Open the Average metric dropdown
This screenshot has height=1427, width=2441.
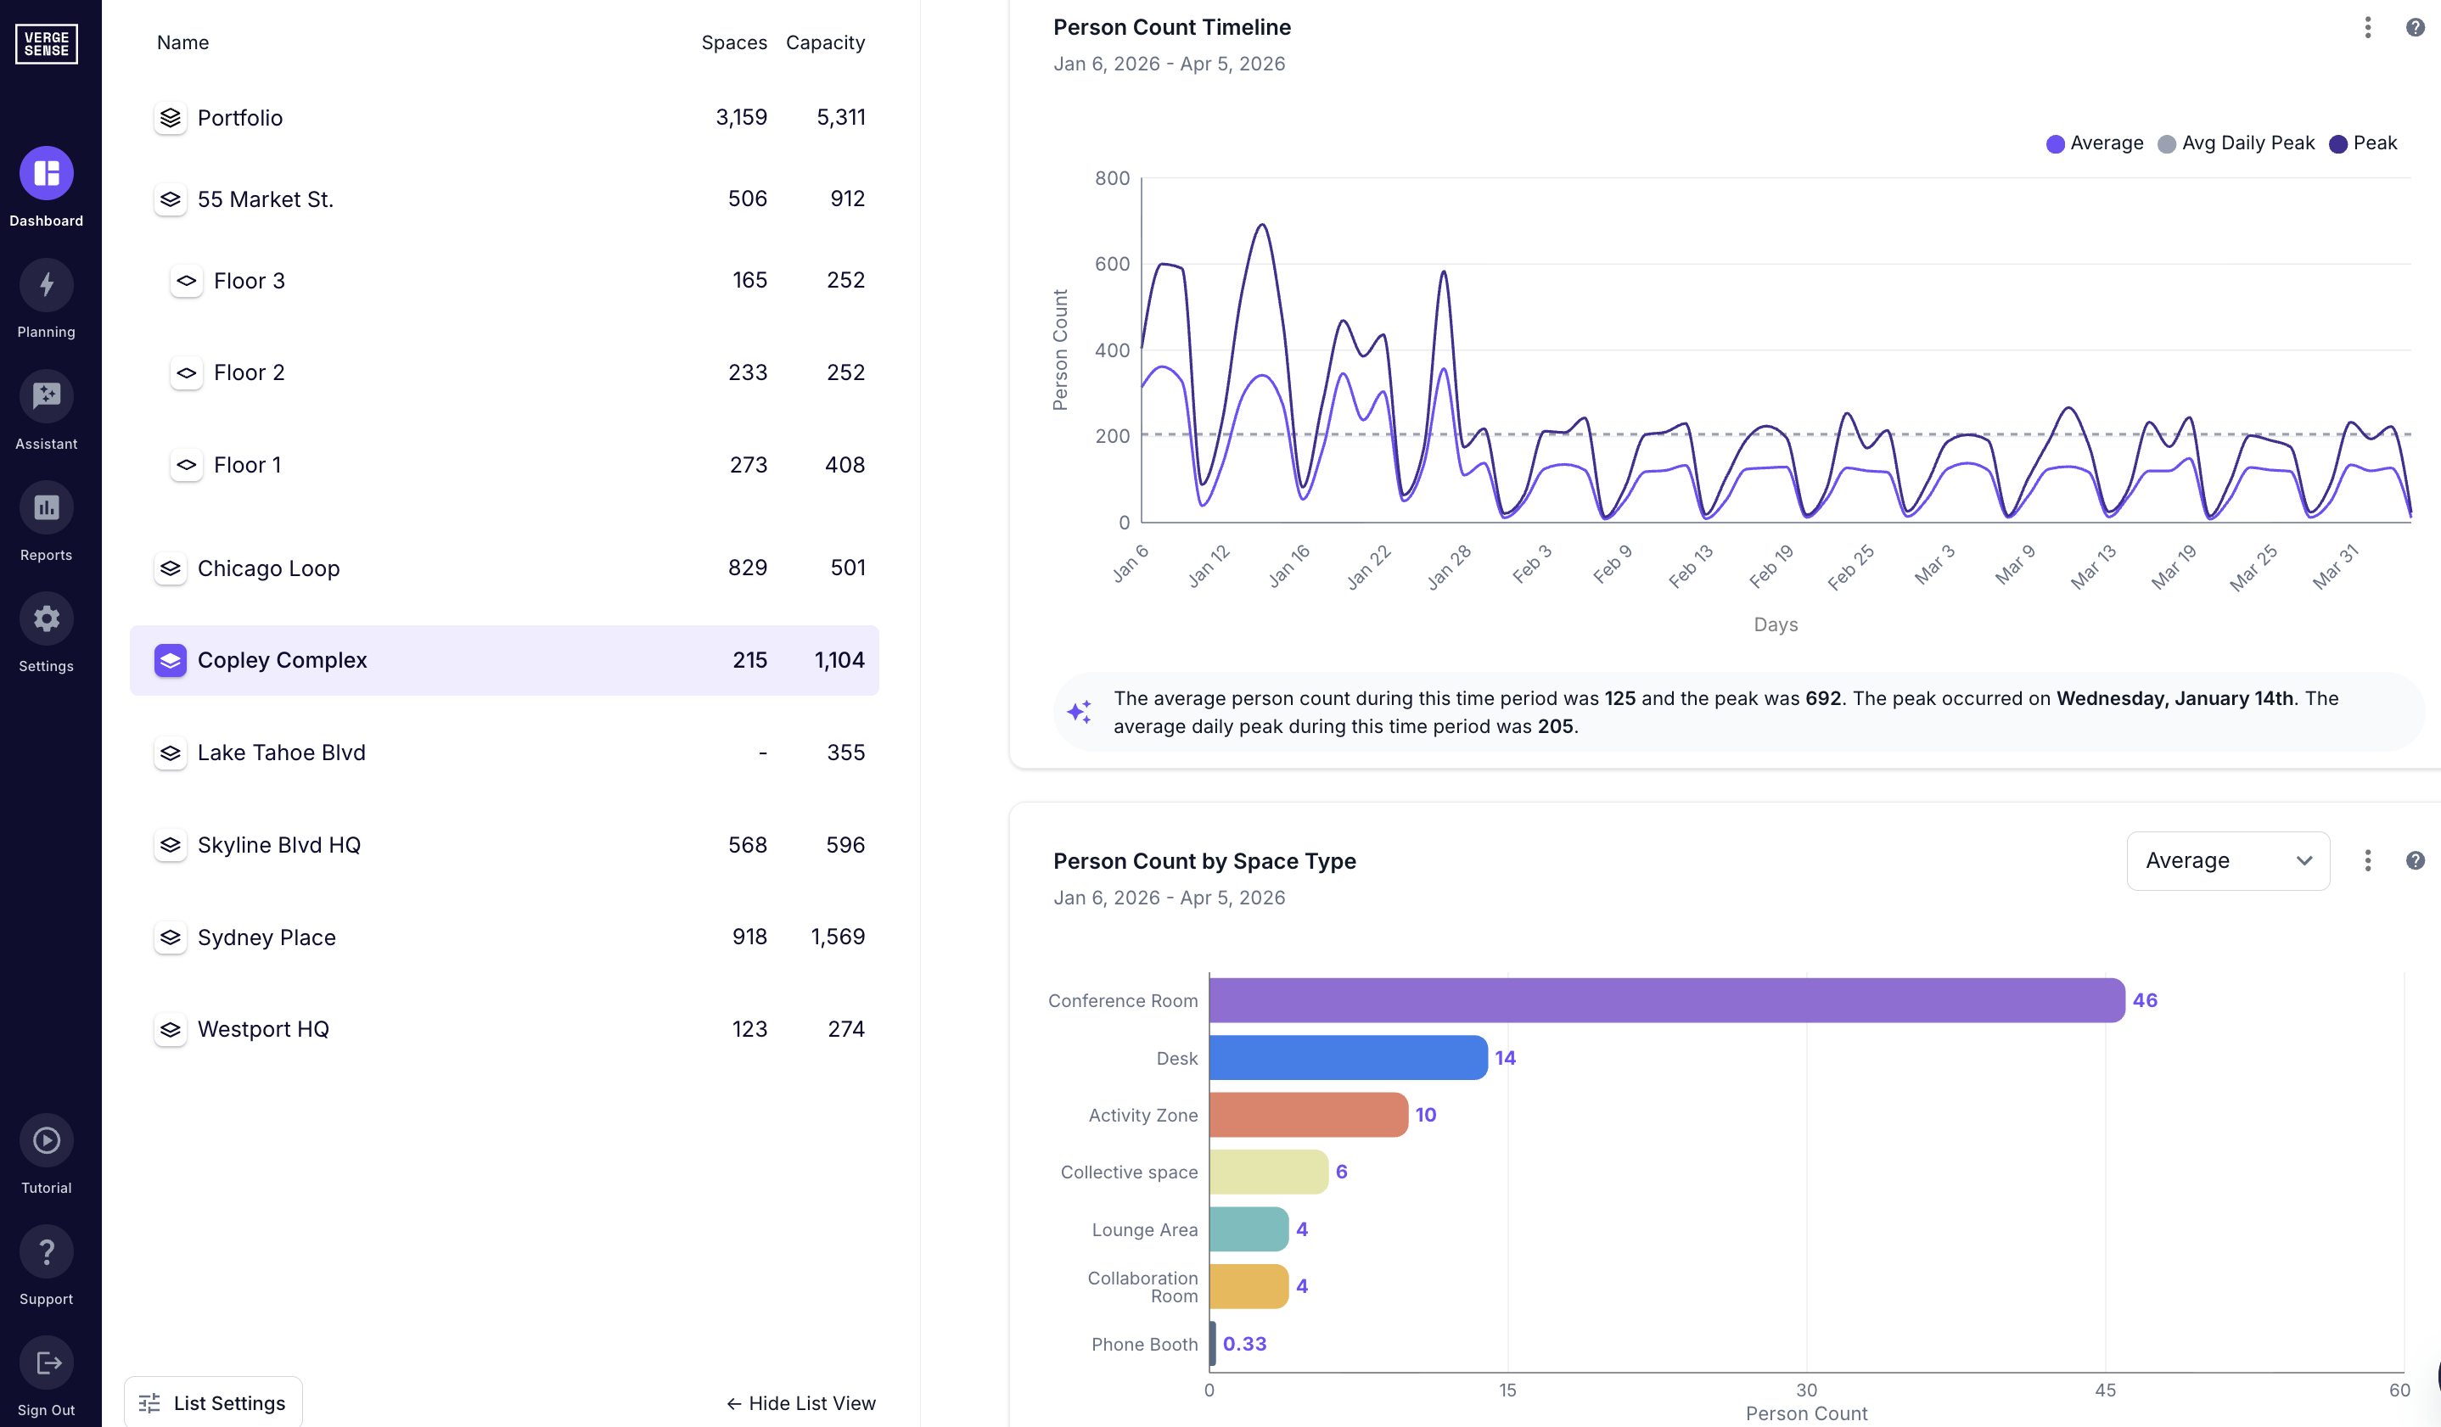pyautogui.click(x=2227, y=860)
